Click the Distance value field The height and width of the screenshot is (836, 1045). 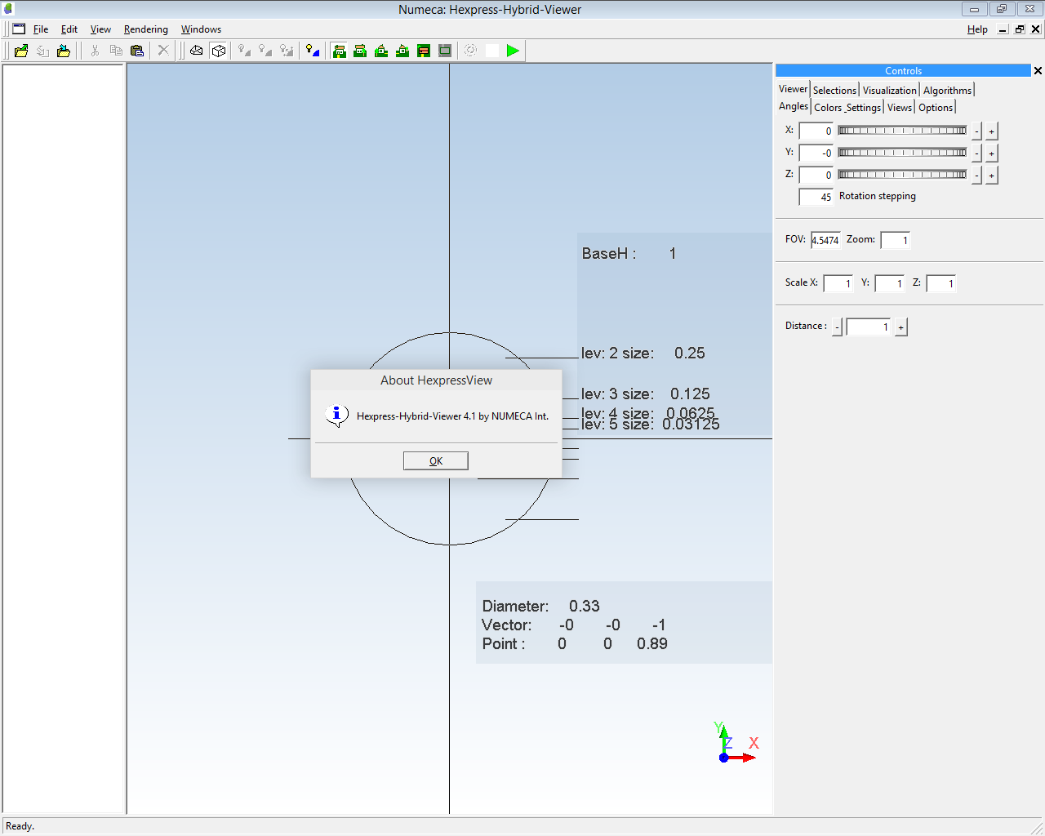click(869, 327)
